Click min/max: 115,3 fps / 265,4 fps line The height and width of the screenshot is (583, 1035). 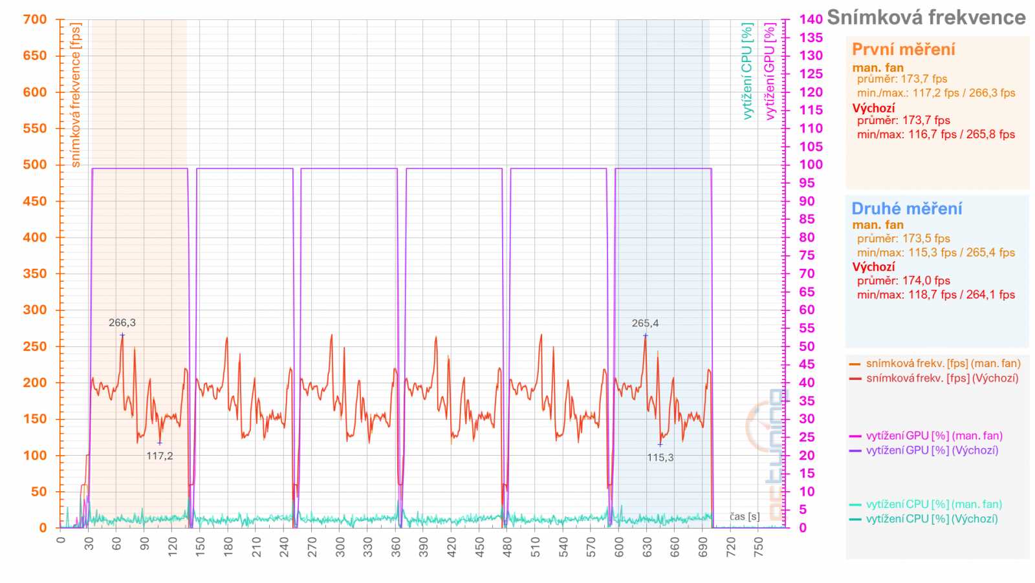click(936, 253)
